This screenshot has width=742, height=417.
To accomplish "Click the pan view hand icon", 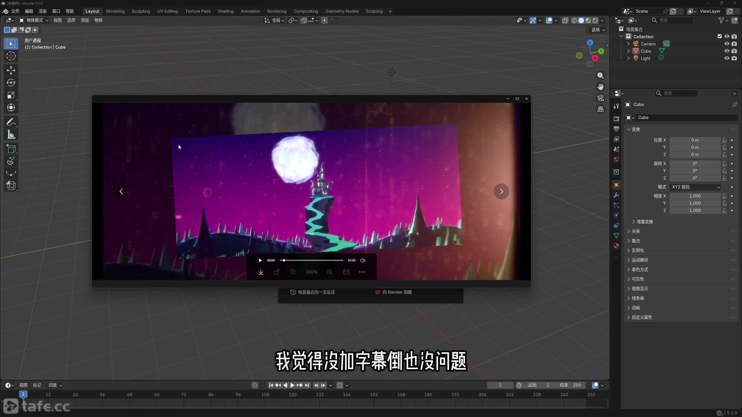I will pos(601,87).
